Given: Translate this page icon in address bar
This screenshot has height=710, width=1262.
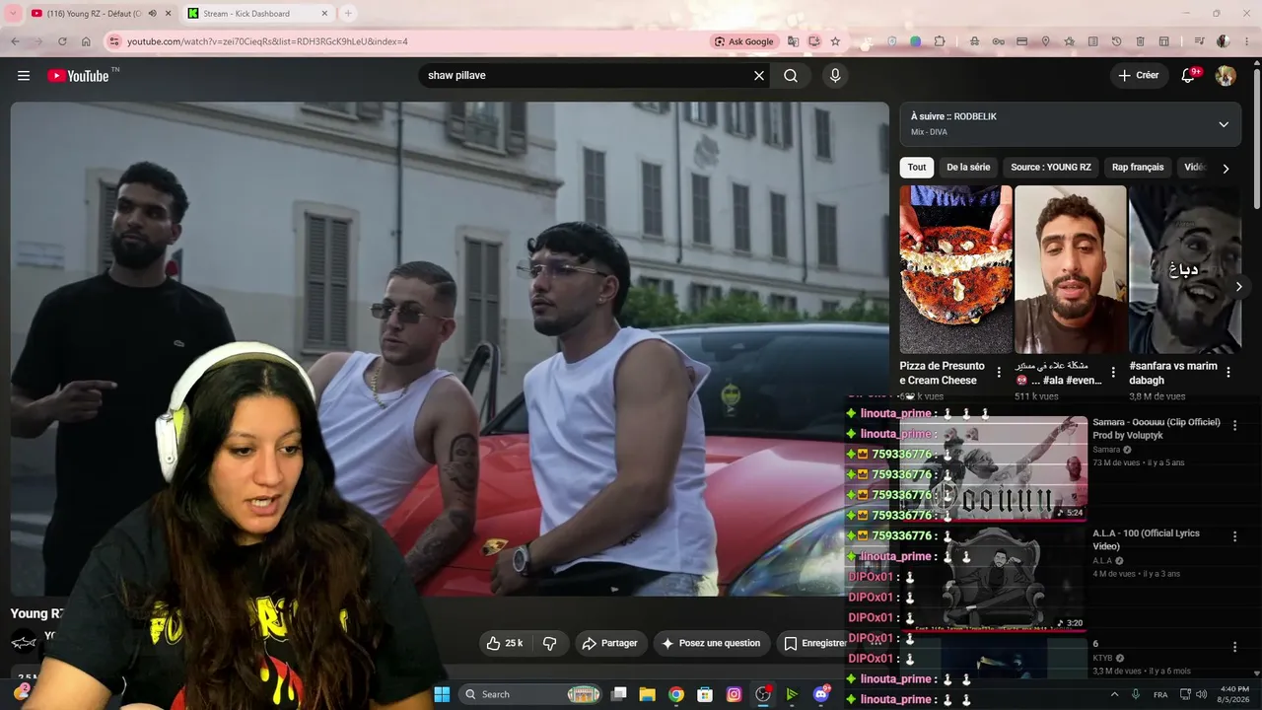Looking at the screenshot, I should [793, 41].
